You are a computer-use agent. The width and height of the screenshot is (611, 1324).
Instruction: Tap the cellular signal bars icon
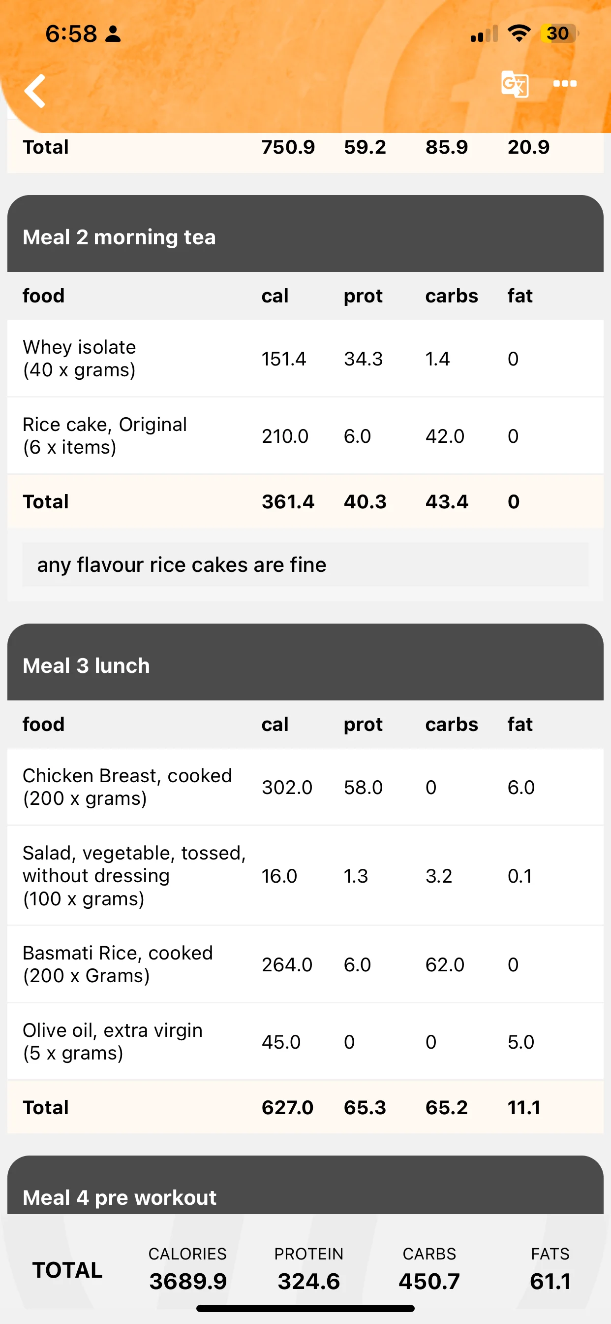[484, 34]
